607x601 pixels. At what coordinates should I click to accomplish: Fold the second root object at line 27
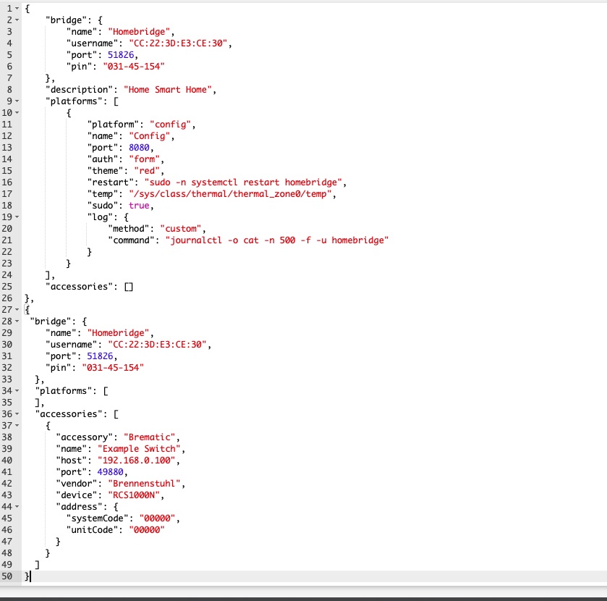[17, 309]
